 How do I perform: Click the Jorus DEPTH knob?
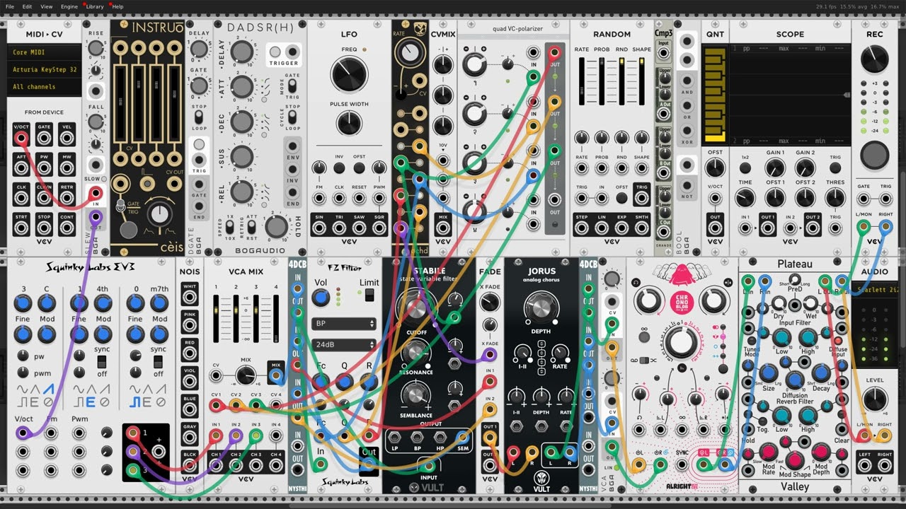541,308
